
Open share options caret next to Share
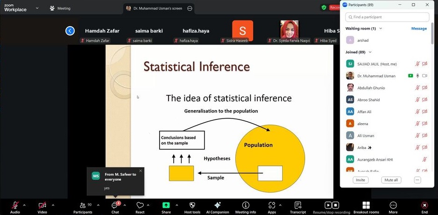click(176, 205)
